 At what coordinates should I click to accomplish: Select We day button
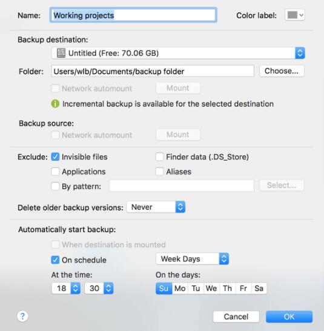point(211,289)
